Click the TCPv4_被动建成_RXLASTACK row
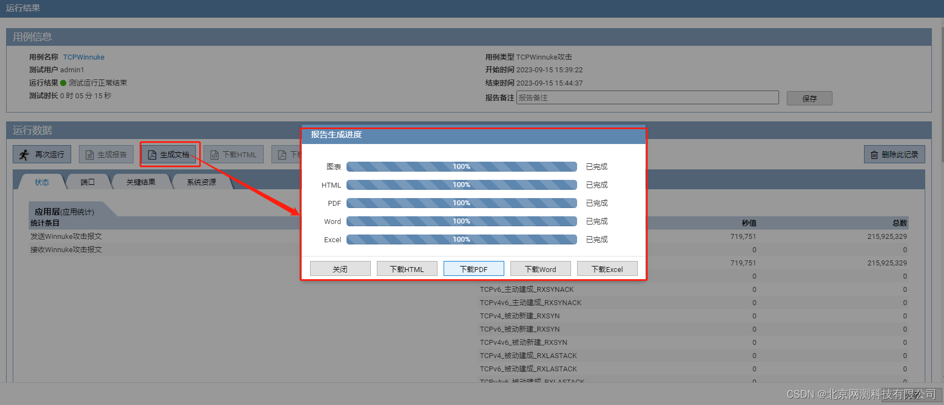Image resolution: width=944 pixels, height=405 pixels. click(x=694, y=355)
